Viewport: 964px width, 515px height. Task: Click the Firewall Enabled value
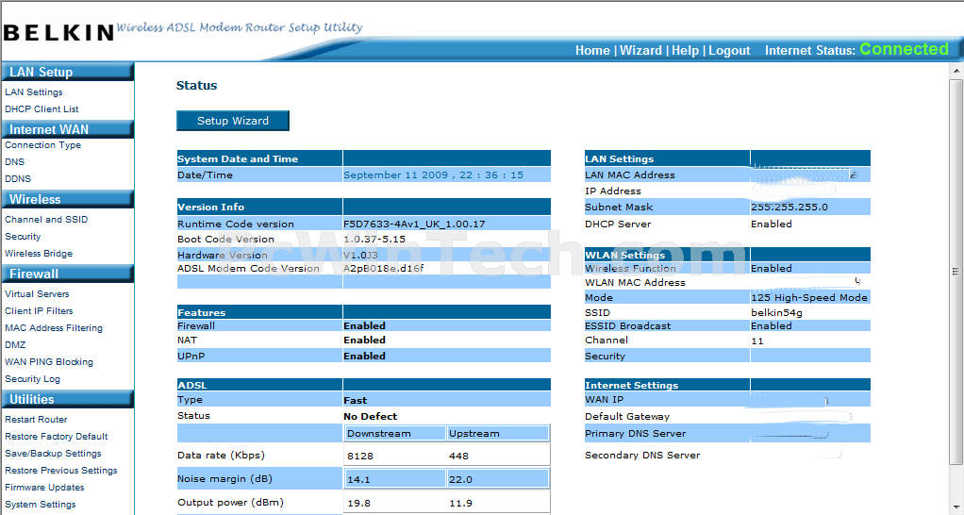365,326
